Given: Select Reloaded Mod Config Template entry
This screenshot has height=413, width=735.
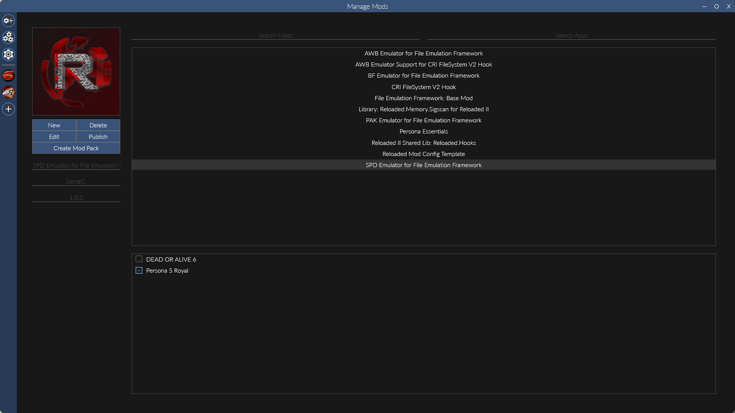Looking at the screenshot, I should 423,154.
